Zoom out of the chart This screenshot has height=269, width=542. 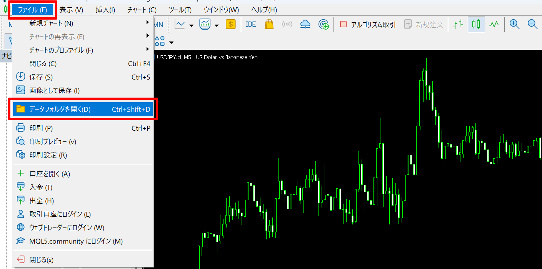(532, 24)
